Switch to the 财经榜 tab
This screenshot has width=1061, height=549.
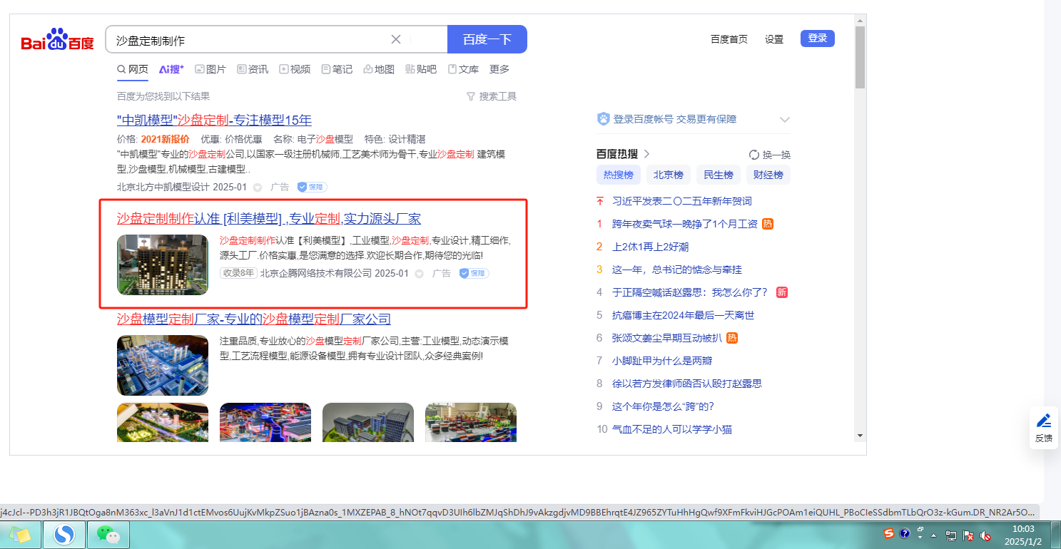768,175
